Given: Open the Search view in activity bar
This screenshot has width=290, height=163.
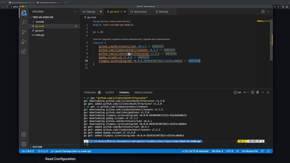Looking at the screenshot, I should [24, 22].
